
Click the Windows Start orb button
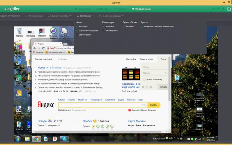point(18,139)
